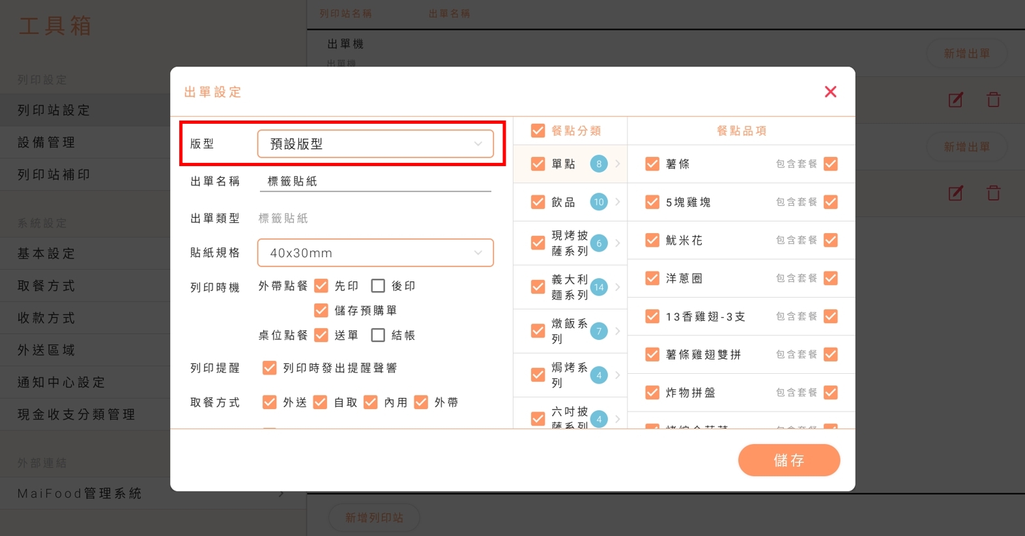Enable the 後印 checkbox
The height and width of the screenshot is (536, 1025).
point(378,286)
